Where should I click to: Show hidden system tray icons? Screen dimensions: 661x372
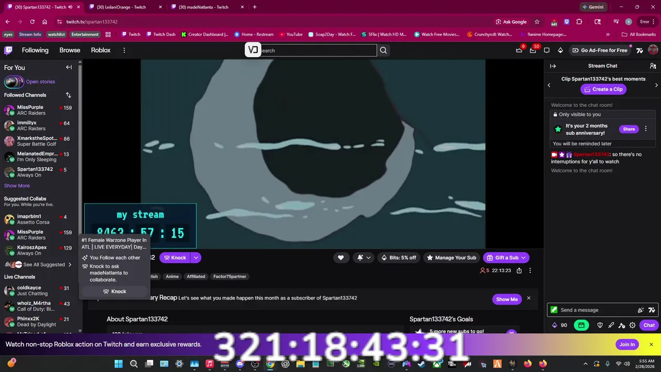[x=585, y=364]
